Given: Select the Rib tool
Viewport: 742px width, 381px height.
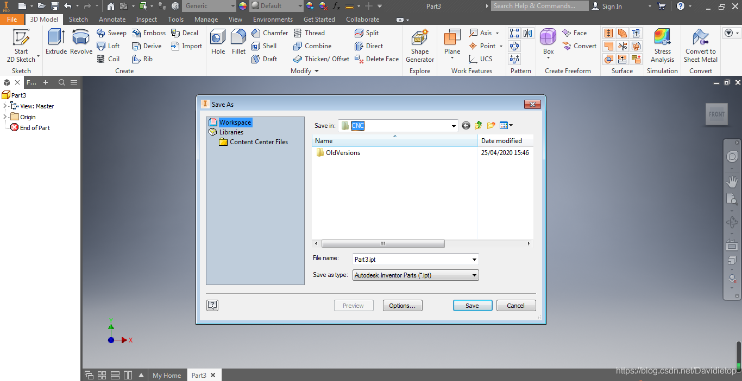Looking at the screenshot, I should point(142,59).
